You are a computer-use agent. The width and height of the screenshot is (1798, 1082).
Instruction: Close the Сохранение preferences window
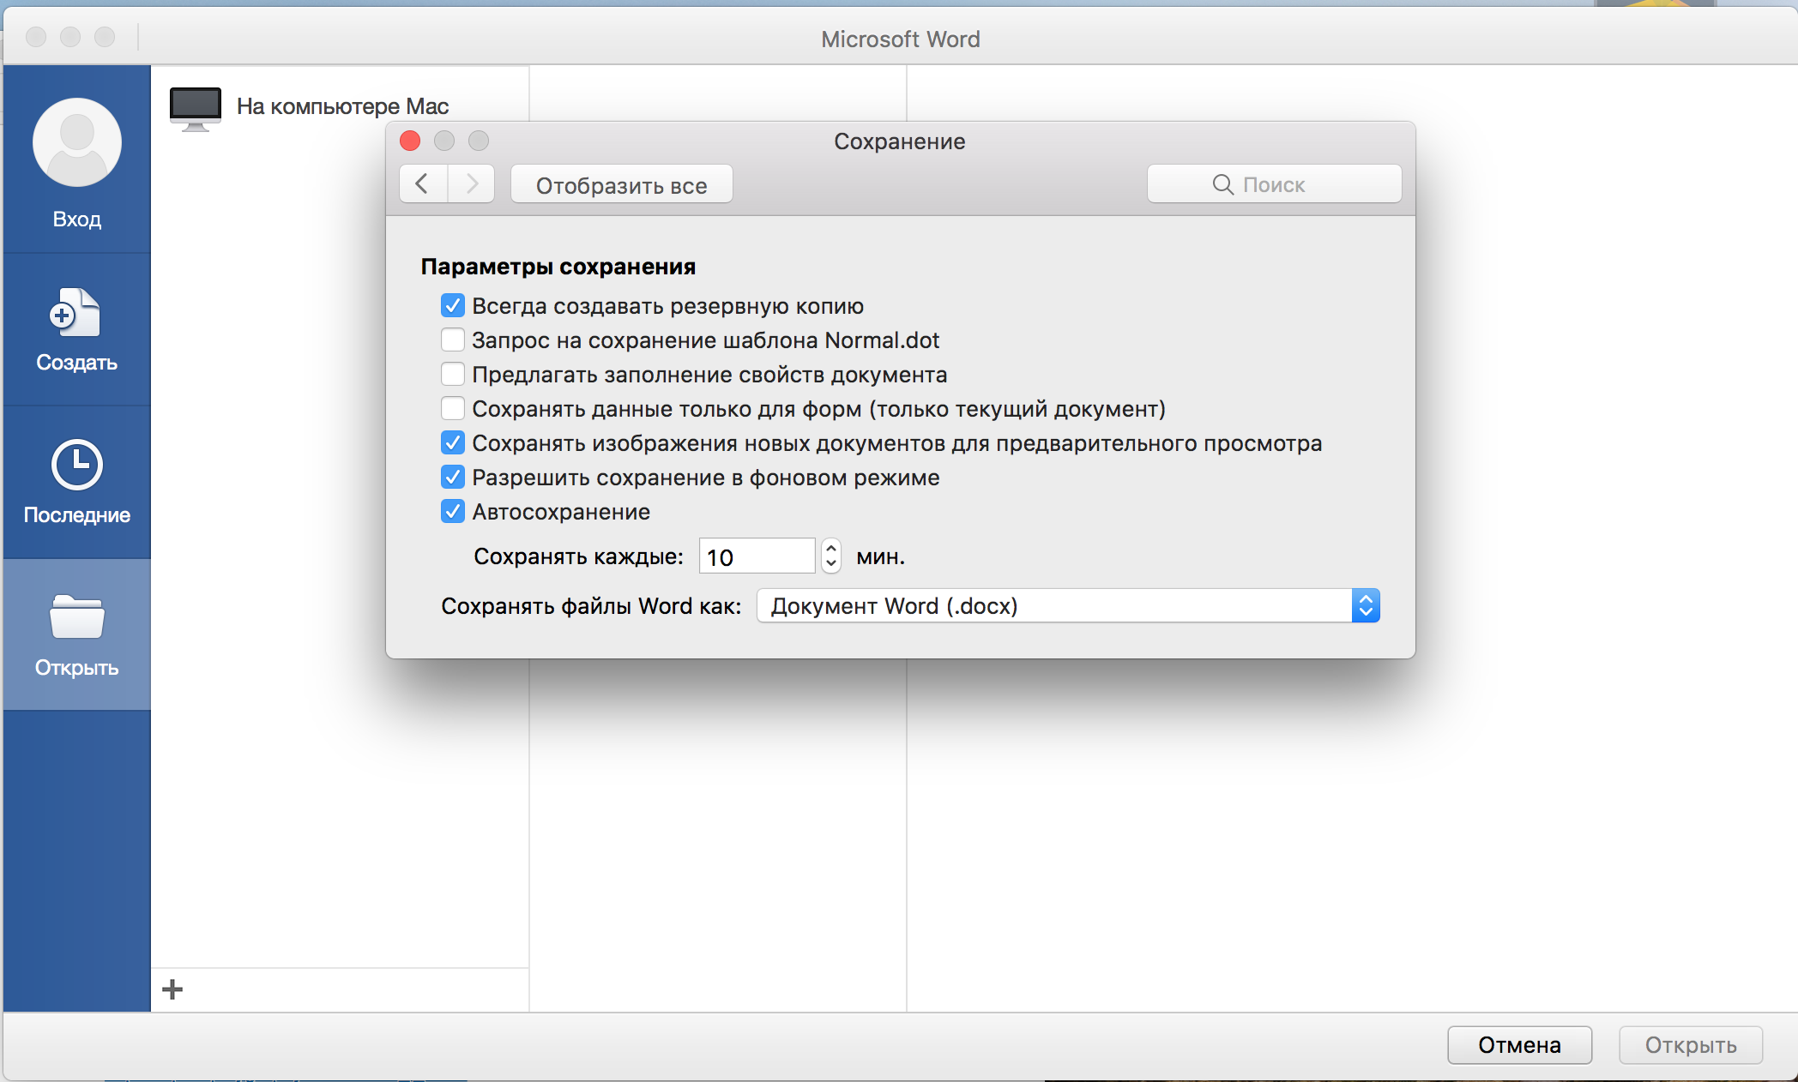tap(410, 141)
